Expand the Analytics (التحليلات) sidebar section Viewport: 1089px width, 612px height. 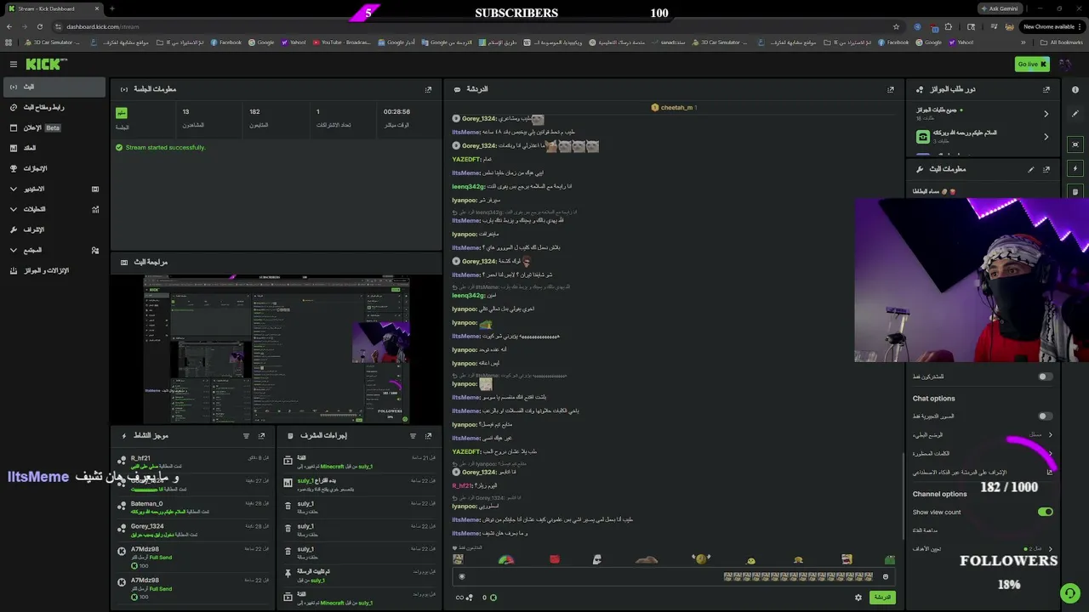[x=53, y=209]
